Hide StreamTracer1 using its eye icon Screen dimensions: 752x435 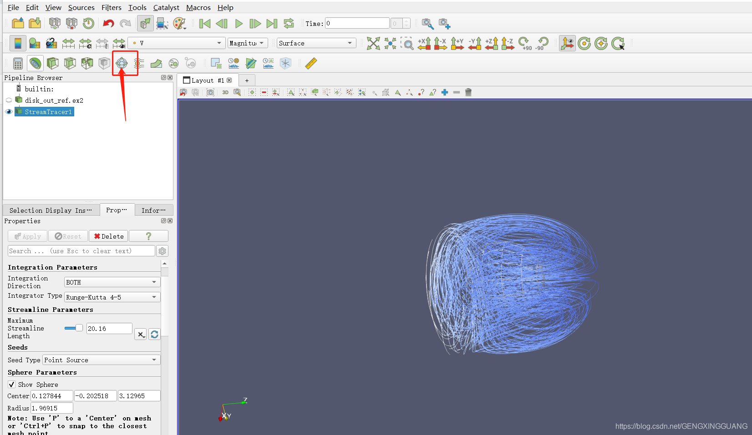coord(9,112)
